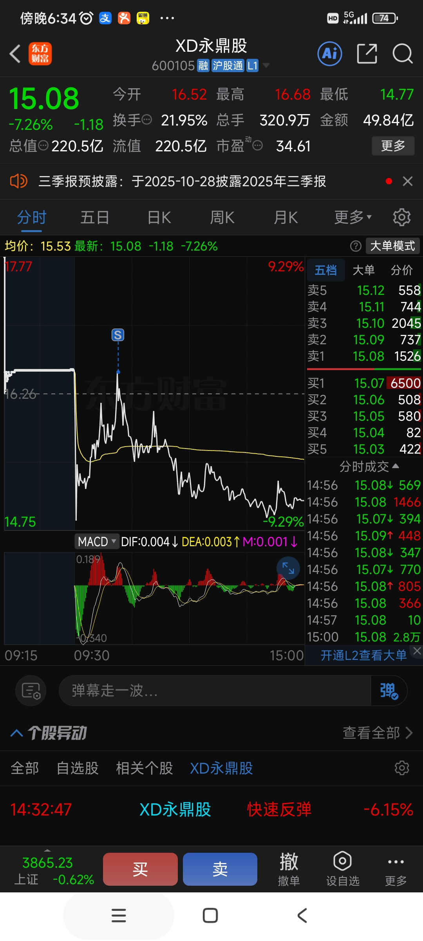
Task: Open stock alerts settings gear
Action: (402, 768)
